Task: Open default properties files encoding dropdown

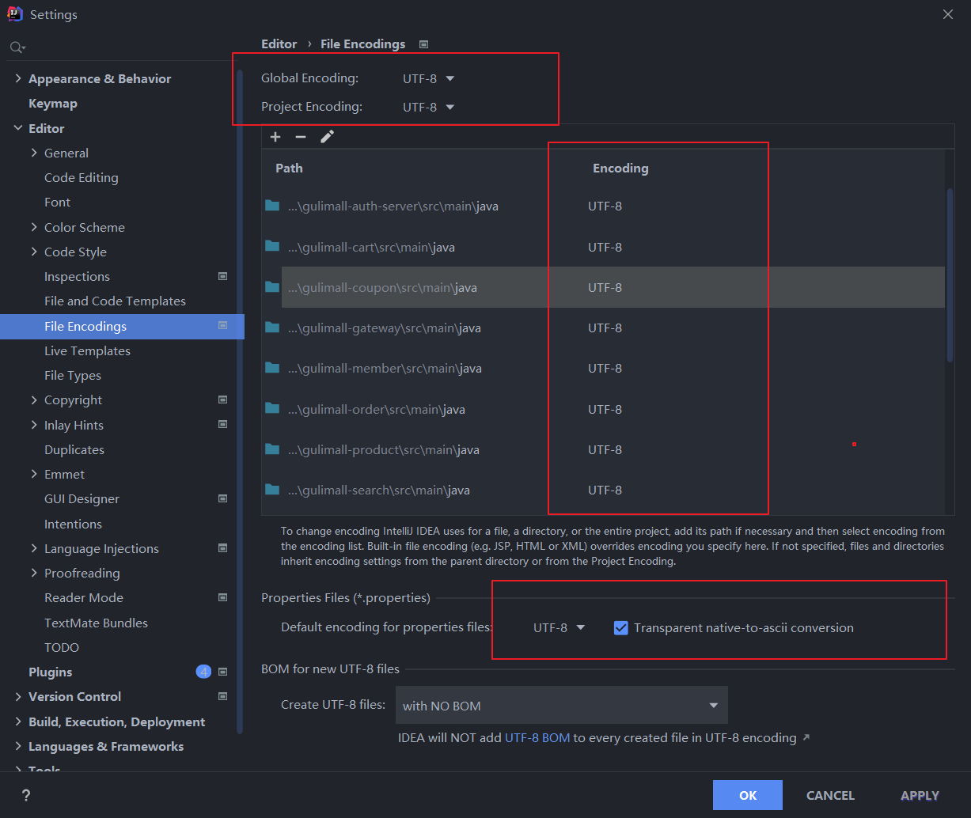Action: pos(559,627)
